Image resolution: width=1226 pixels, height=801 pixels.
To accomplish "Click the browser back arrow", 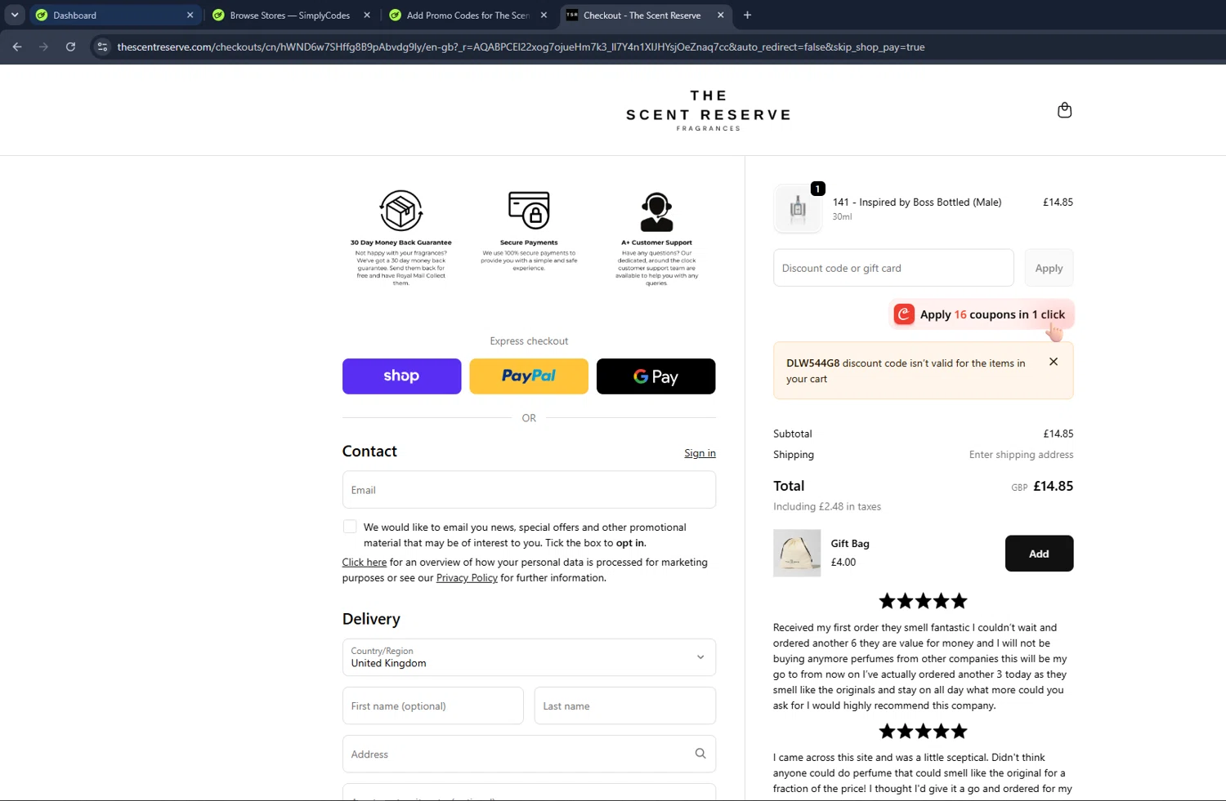I will coord(17,47).
